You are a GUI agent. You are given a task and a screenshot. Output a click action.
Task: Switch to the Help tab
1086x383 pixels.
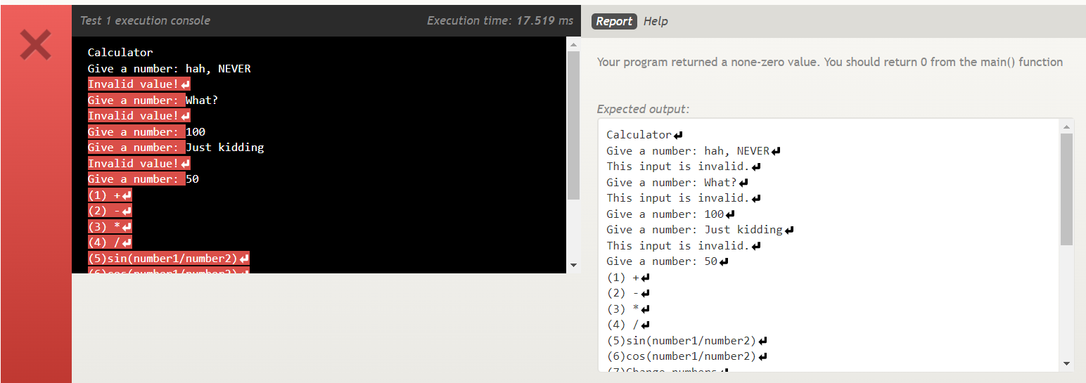[656, 21]
